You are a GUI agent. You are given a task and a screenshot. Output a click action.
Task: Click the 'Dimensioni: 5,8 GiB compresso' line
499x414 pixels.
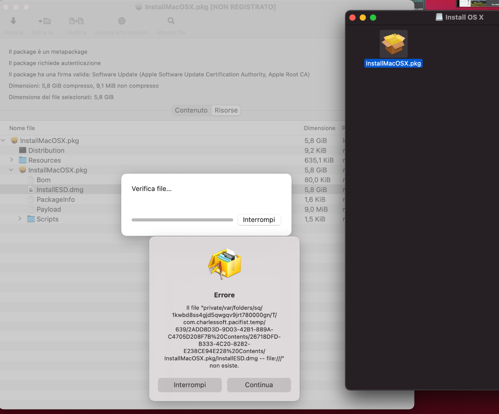click(x=84, y=86)
